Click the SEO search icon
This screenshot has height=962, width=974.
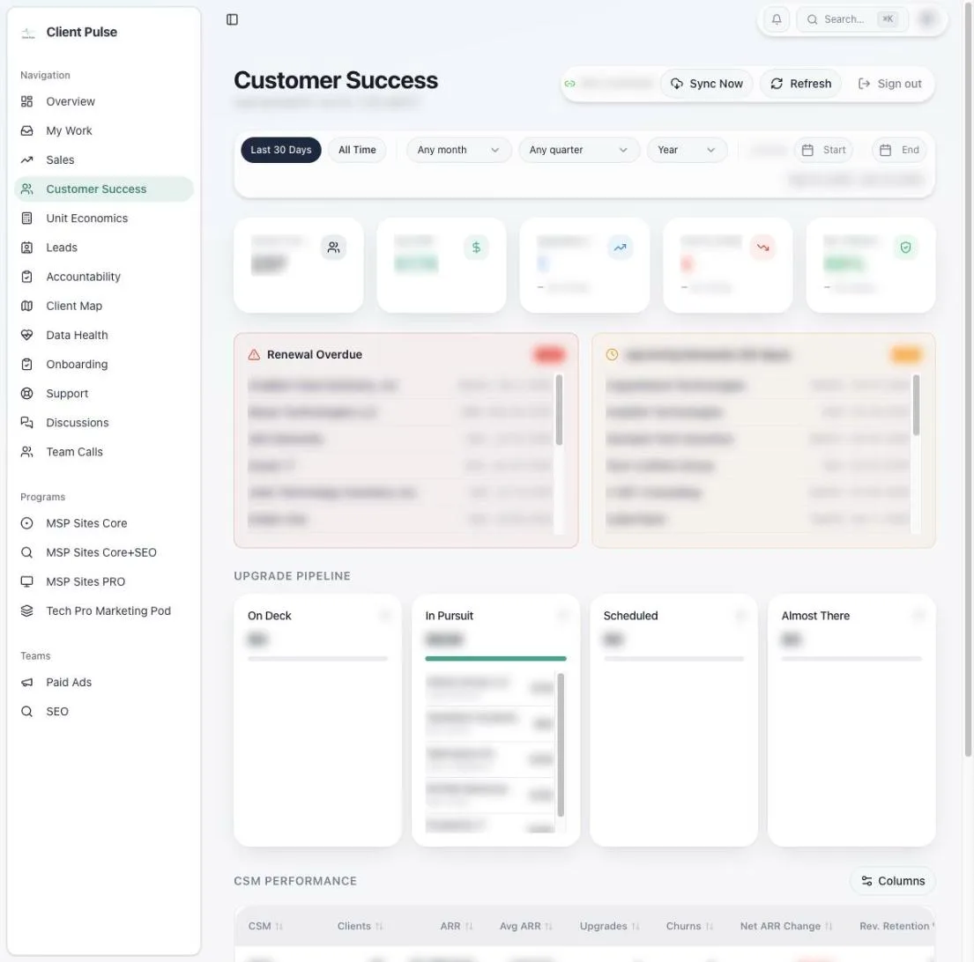[26, 711]
